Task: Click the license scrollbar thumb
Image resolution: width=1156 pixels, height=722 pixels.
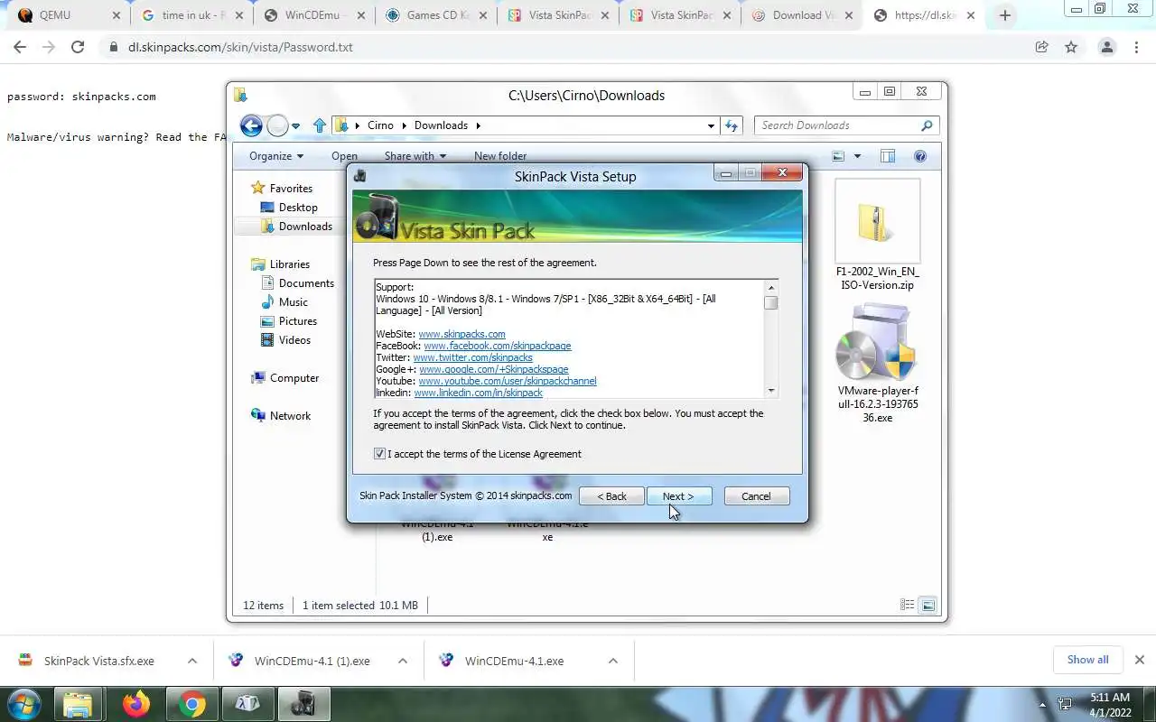Action: click(x=771, y=303)
